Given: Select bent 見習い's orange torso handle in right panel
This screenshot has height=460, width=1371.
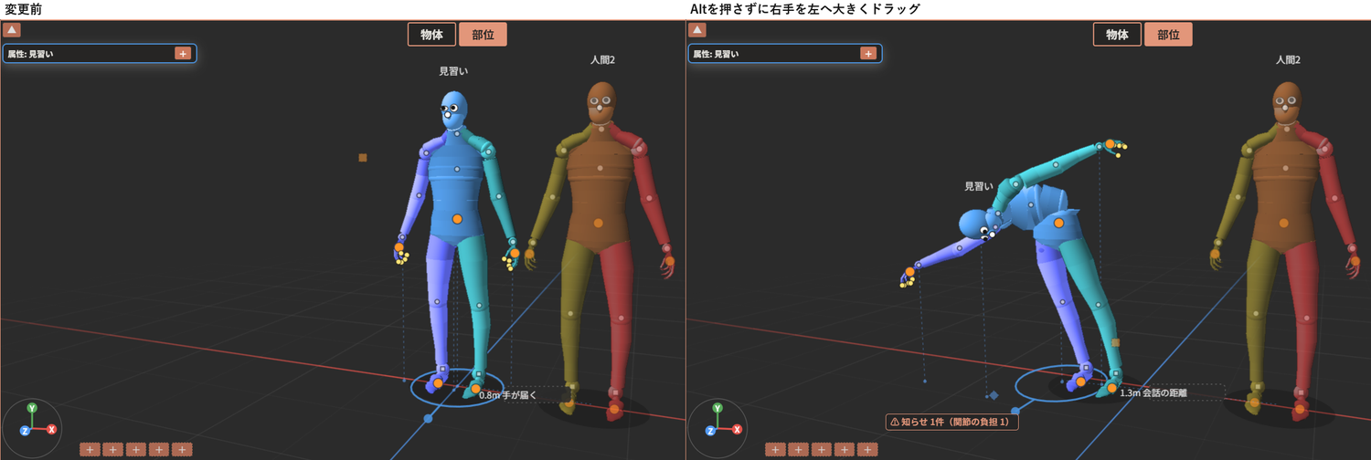Looking at the screenshot, I should tap(1058, 223).
